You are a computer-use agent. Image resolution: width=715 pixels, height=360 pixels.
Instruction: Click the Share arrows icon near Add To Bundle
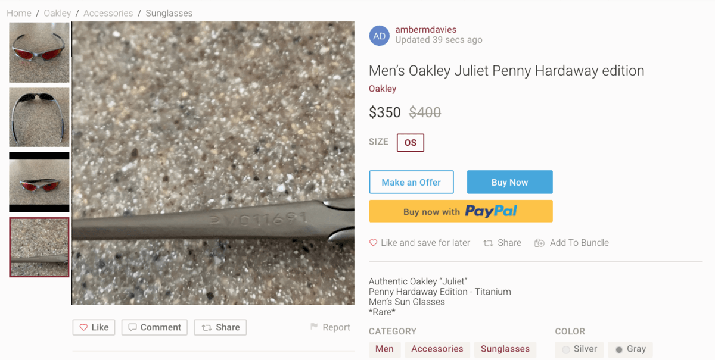coord(488,243)
